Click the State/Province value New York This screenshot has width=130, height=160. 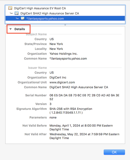click(56, 44)
